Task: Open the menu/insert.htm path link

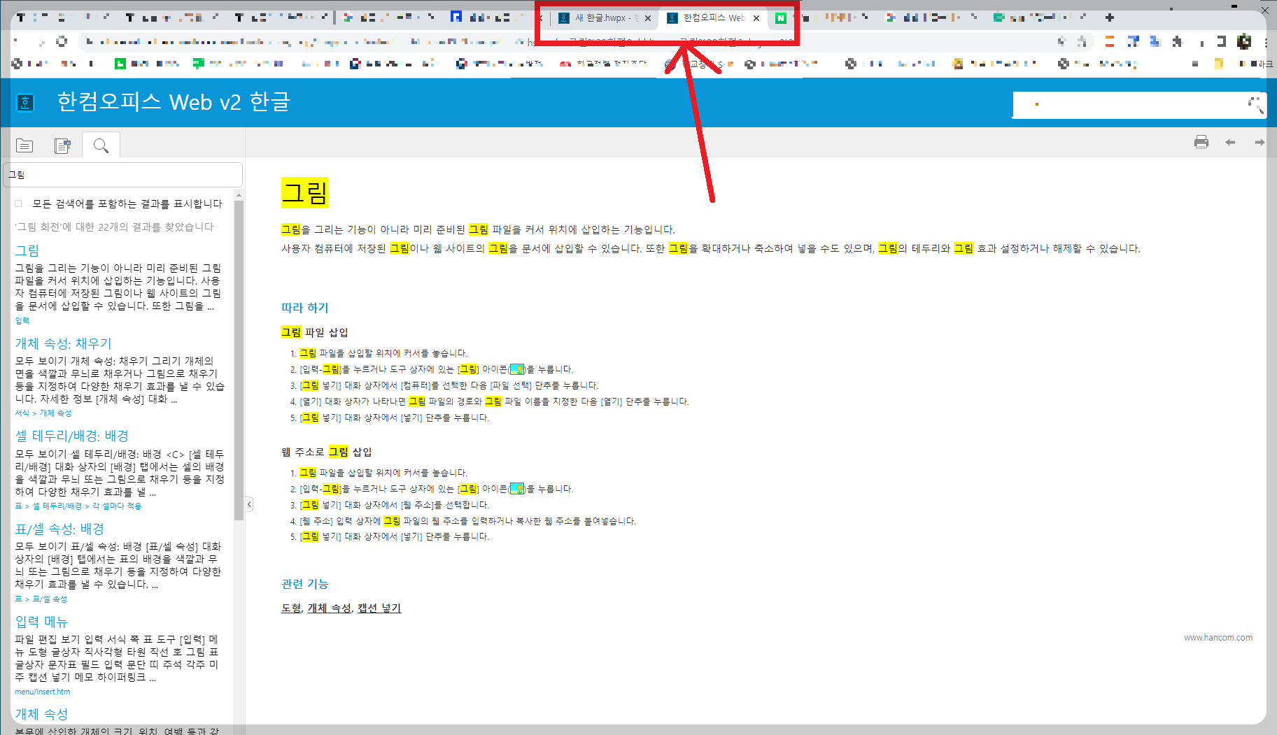Action: [x=43, y=692]
